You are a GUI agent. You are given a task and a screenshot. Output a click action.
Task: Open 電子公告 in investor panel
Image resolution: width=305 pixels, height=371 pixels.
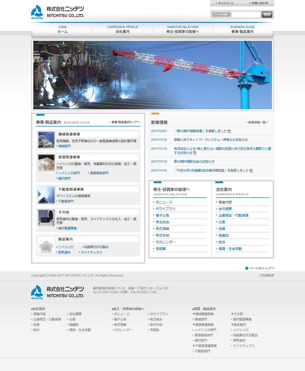pyautogui.click(x=162, y=216)
